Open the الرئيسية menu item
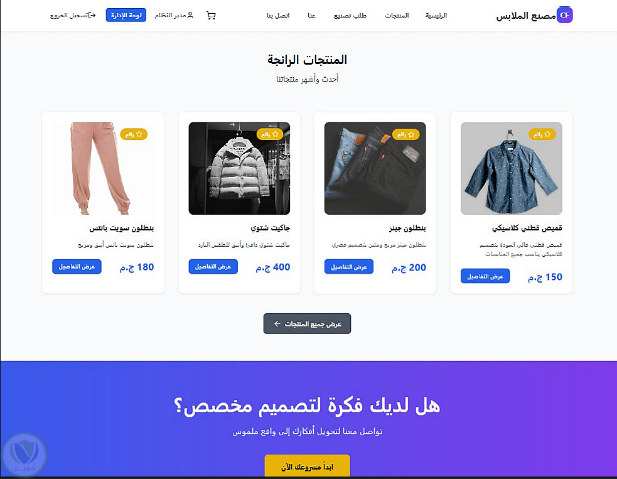Screen dimensions: 617x479 [x=436, y=15]
